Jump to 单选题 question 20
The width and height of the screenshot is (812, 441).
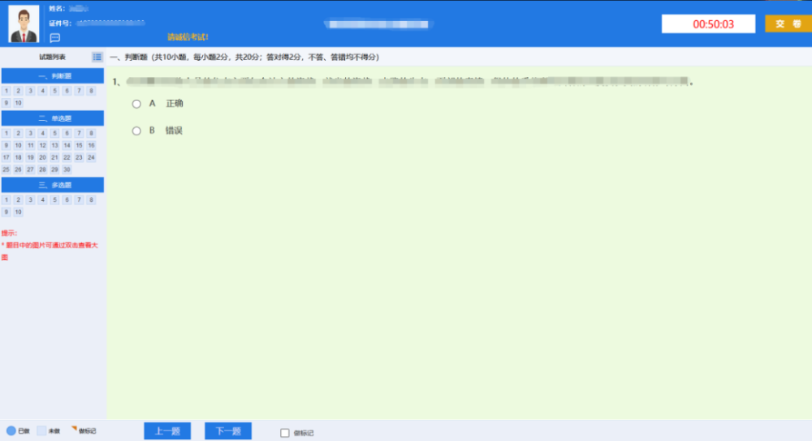pyautogui.click(x=42, y=157)
